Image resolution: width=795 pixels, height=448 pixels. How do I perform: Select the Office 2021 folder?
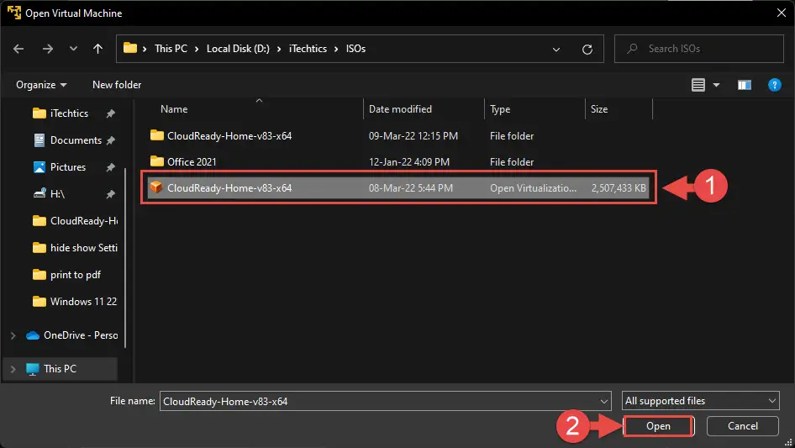coord(192,162)
